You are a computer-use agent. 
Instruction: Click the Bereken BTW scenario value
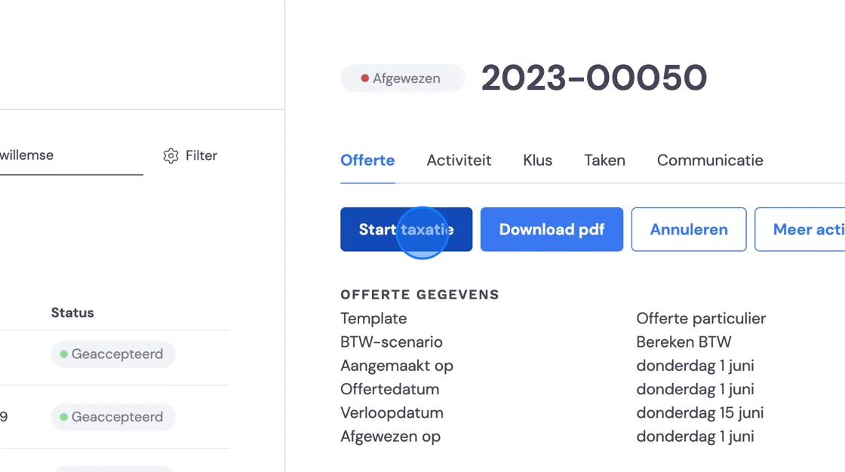[x=684, y=342]
